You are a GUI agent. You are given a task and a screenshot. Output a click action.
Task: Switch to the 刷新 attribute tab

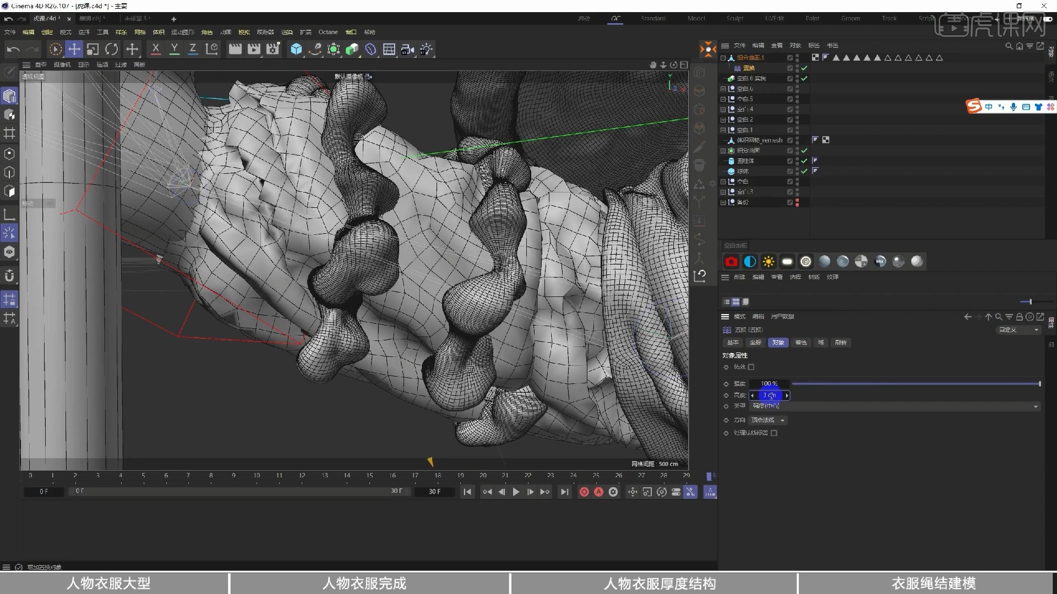click(x=841, y=343)
